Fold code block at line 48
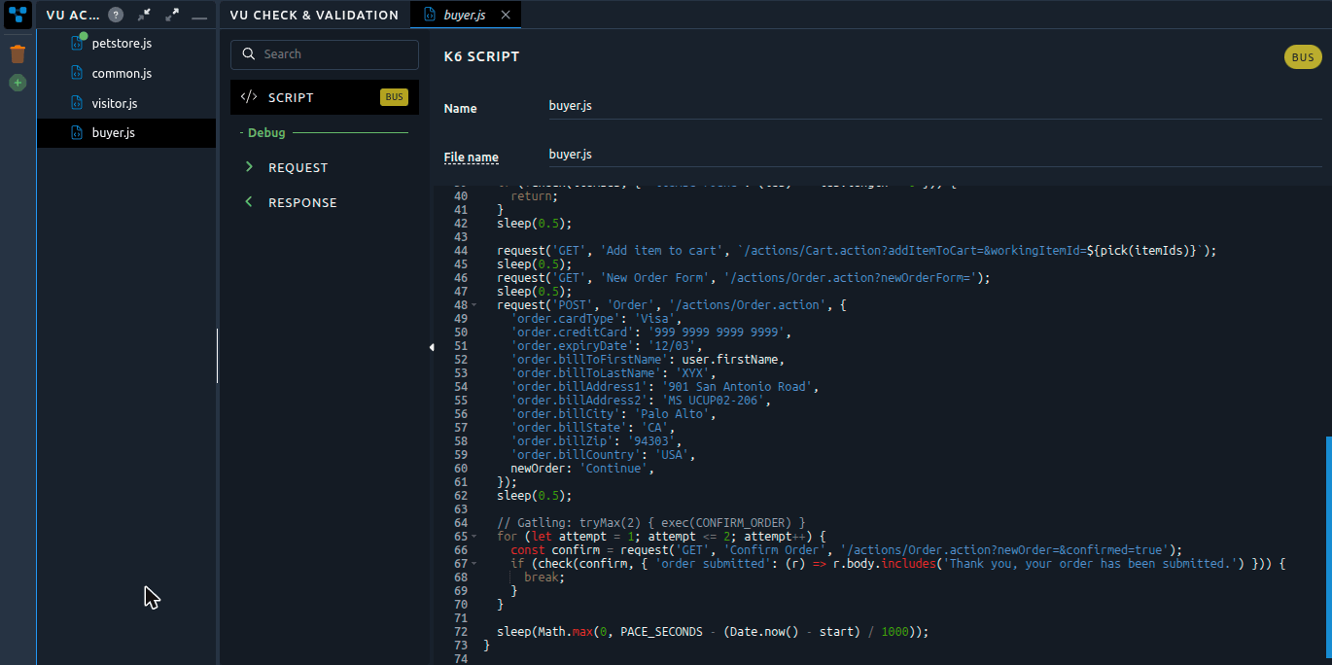The height and width of the screenshot is (665, 1332). (x=473, y=305)
